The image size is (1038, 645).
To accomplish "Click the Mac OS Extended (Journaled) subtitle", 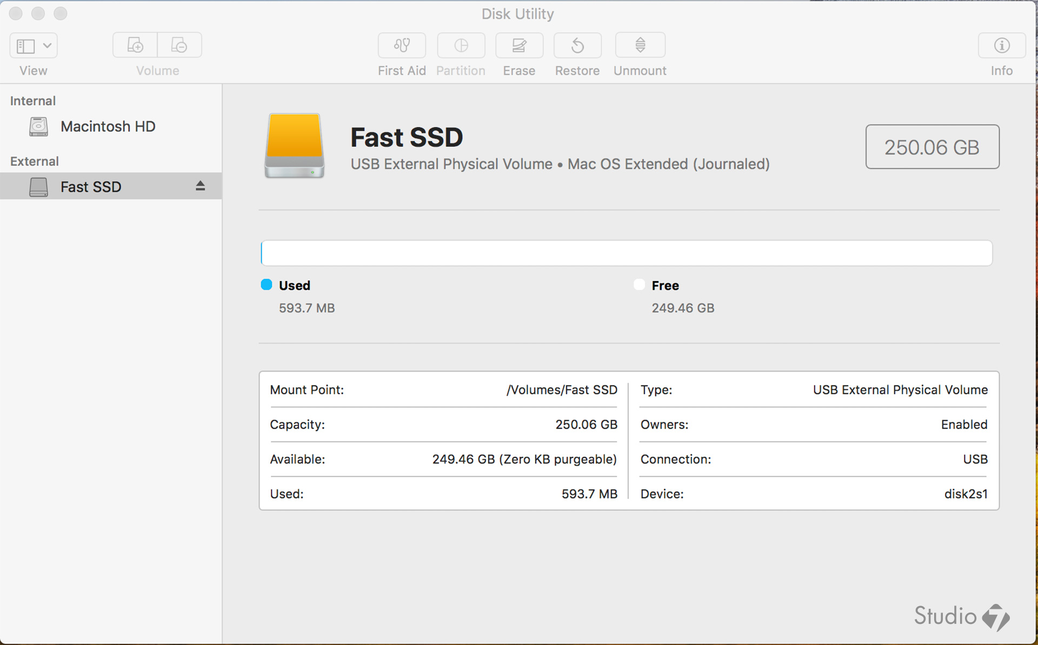I will coord(668,164).
